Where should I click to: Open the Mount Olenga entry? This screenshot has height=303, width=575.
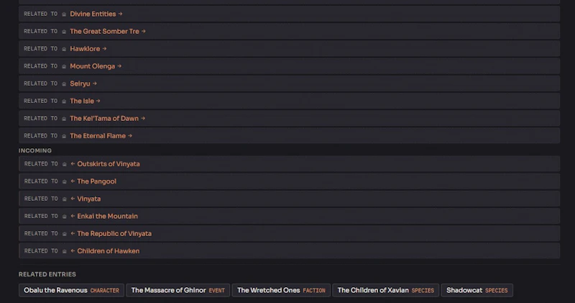(x=96, y=66)
